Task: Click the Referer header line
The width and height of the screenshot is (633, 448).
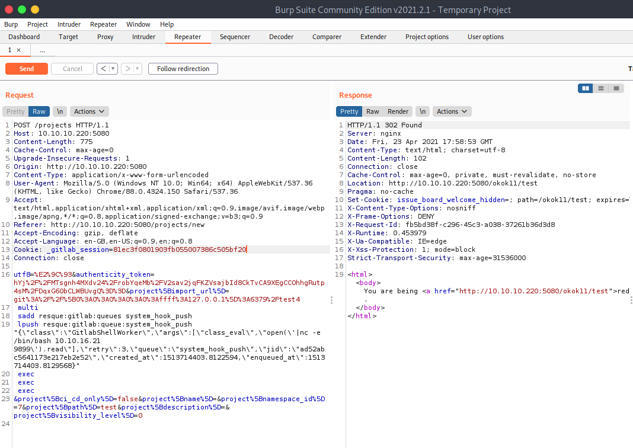Action: (x=109, y=225)
